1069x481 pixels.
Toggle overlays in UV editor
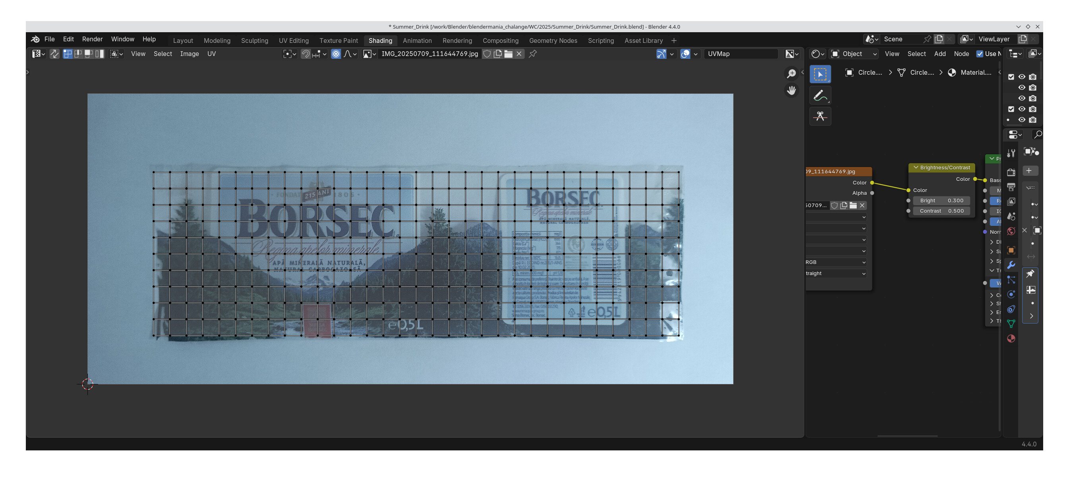pos(685,54)
